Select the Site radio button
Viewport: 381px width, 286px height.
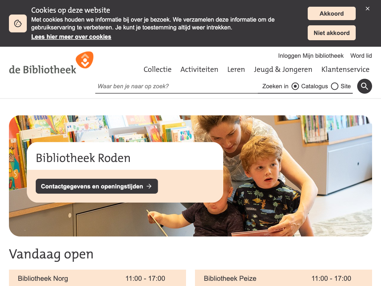334,86
